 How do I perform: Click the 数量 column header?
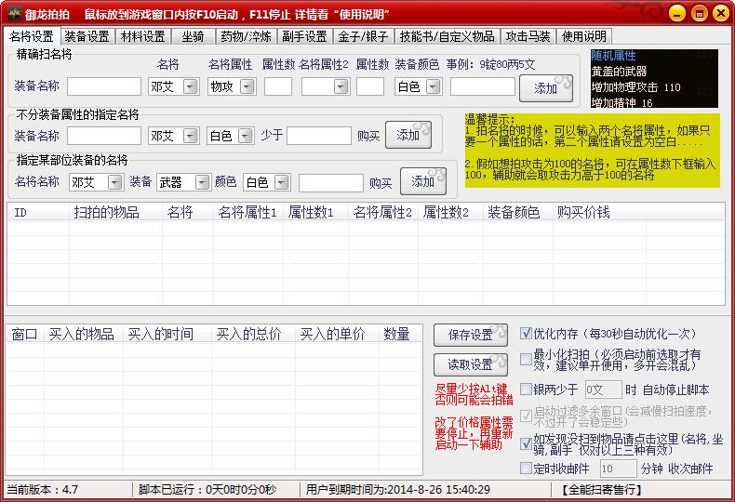click(400, 335)
